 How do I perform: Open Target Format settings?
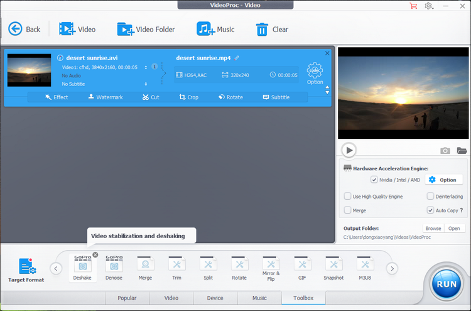[26, 270]
